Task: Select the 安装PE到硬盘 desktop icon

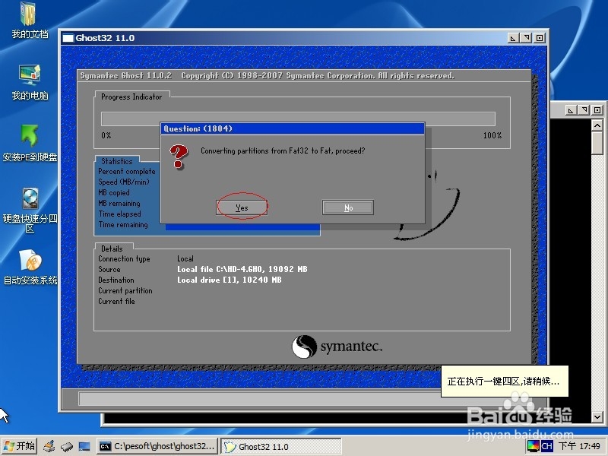Action: (x=30, y=144)
